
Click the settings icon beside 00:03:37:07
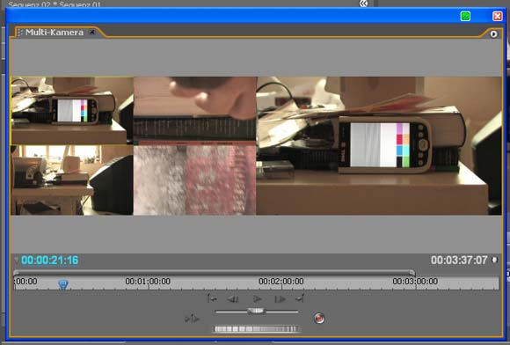coord(494,260)
